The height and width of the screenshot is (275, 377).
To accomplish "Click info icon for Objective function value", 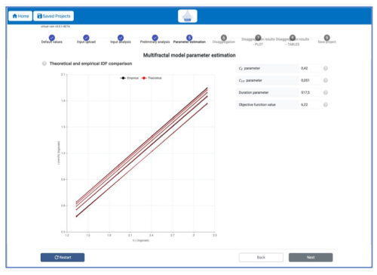I will [x=326, y=104].
